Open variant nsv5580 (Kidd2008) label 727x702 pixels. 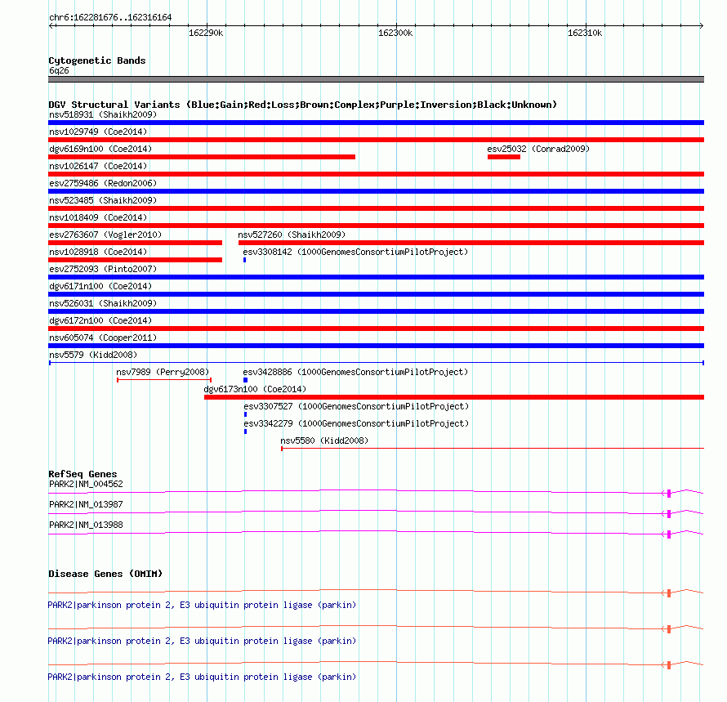pyautogui.click(x=324, y=440)
